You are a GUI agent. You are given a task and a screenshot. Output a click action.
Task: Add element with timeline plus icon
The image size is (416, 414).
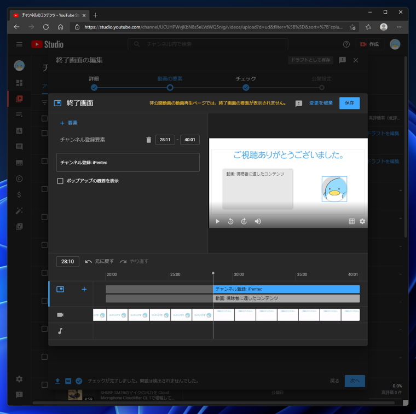84,289
